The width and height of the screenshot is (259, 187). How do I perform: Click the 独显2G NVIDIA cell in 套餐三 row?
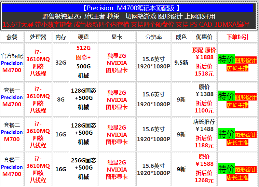117,170
